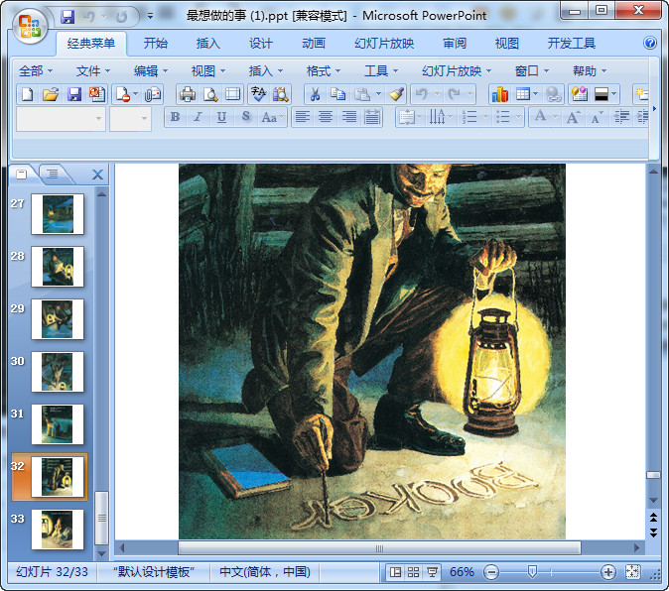Insert hyperlink using the globe chain icon
669x591 pixels.
tap(554, 94)
